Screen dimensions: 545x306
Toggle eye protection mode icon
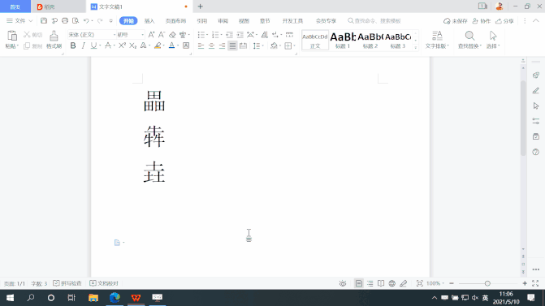pyautogui.click(x=343, y=283)
